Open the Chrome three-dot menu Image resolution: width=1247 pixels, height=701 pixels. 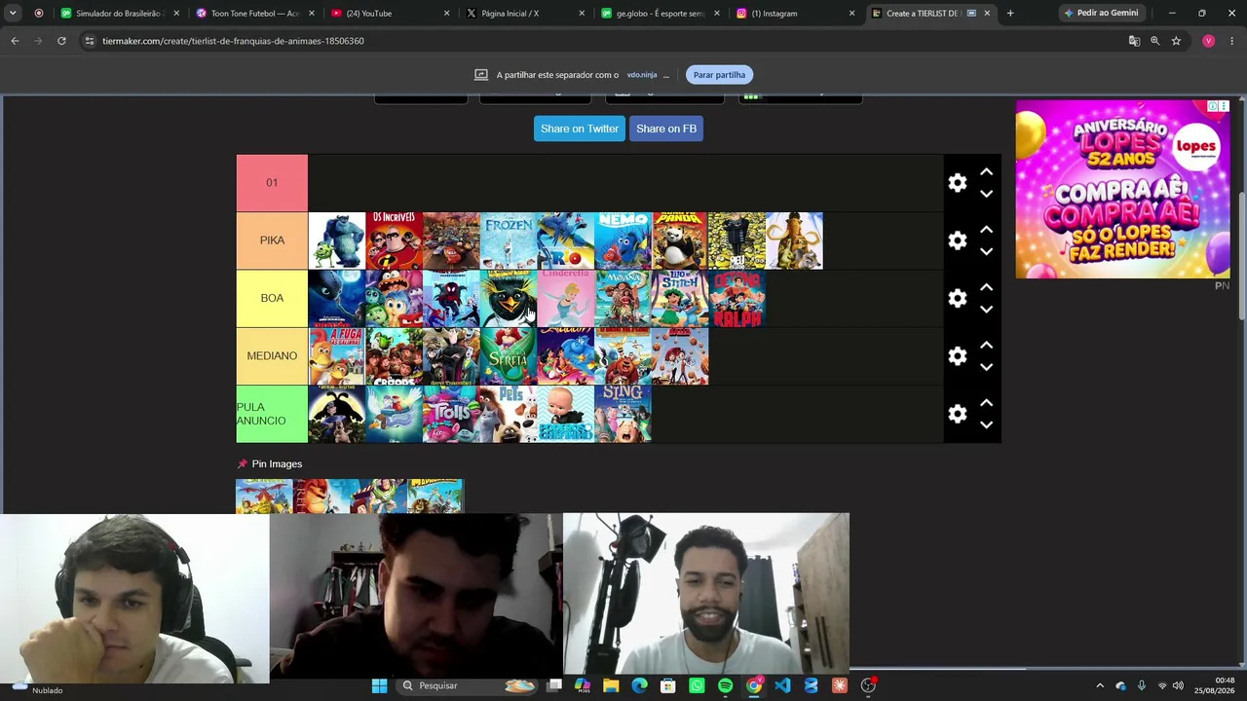click(1232, 41)
